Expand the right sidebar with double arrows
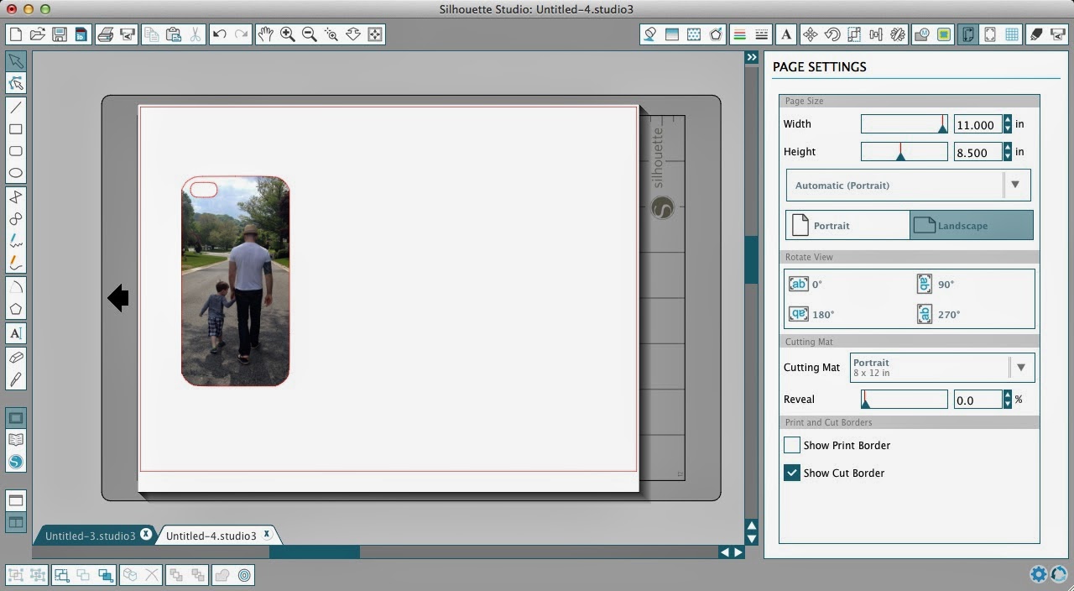This screenshot has width=1074, height=591. click(x=751, y=57)
